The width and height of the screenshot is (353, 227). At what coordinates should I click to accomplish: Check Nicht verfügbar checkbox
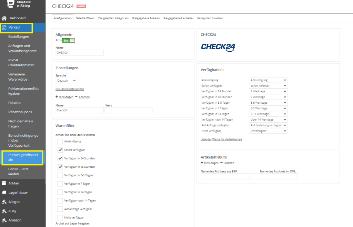pyautogui.click(x=60, y=218)
